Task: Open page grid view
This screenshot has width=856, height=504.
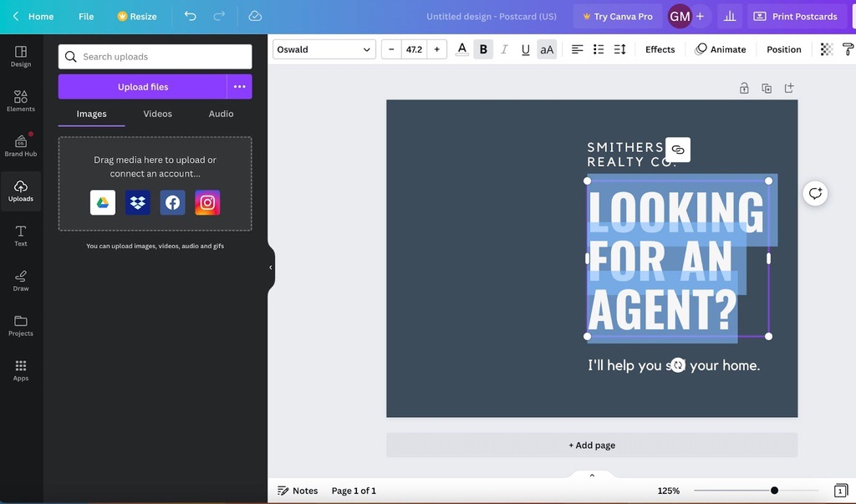Action: click(841, 491)
